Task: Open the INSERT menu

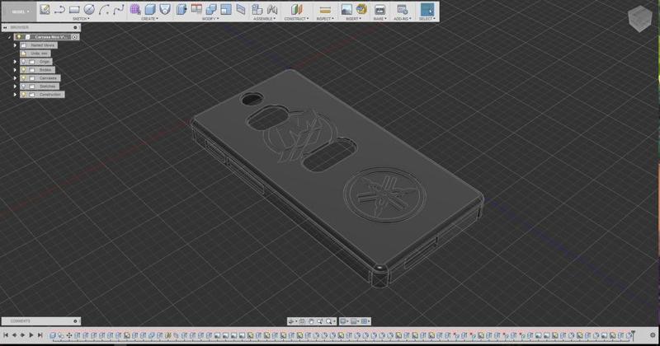Action: 353,19
